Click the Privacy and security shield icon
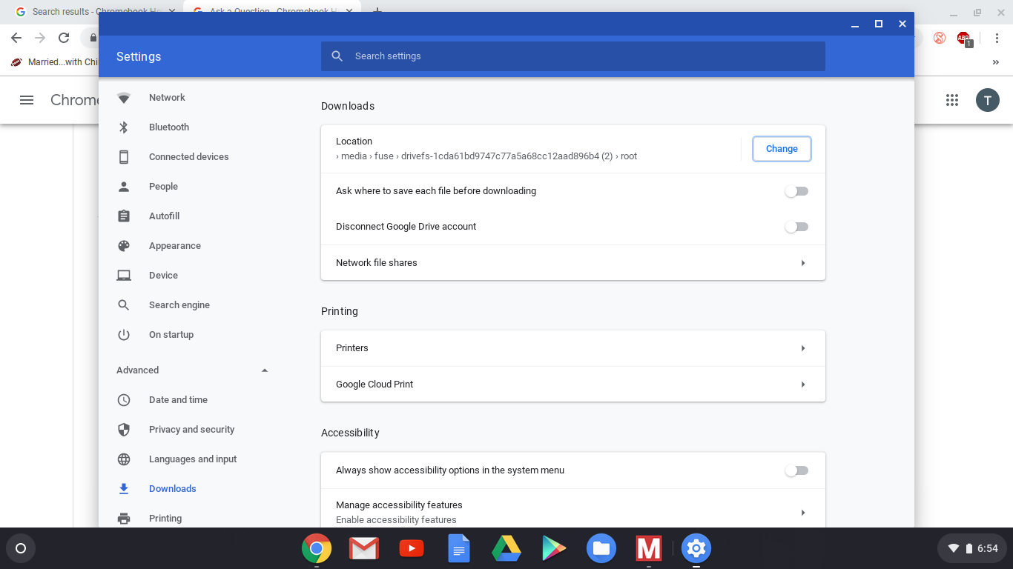Viewport: 1013px width, 569px height. (124, 430)
